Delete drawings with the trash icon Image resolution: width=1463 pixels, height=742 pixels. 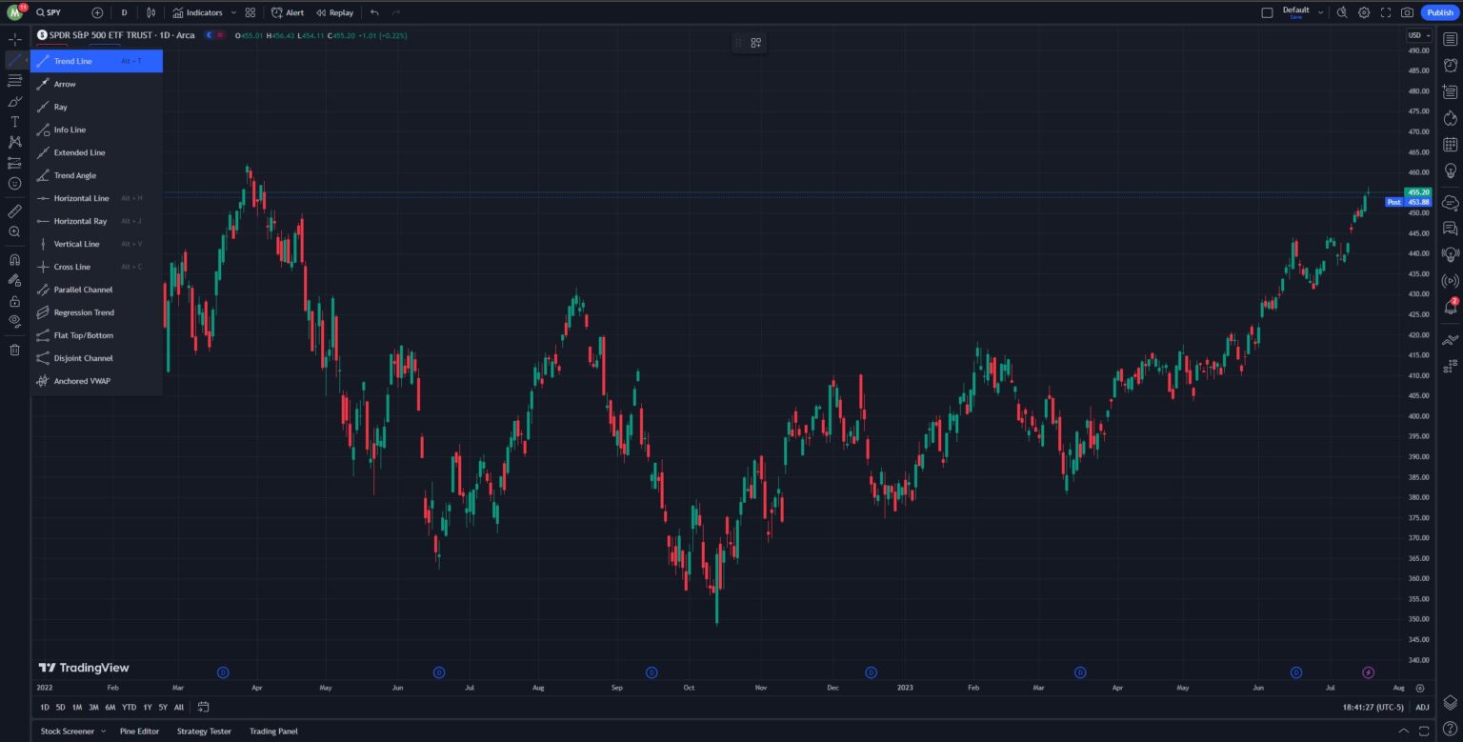coord(14,349)
